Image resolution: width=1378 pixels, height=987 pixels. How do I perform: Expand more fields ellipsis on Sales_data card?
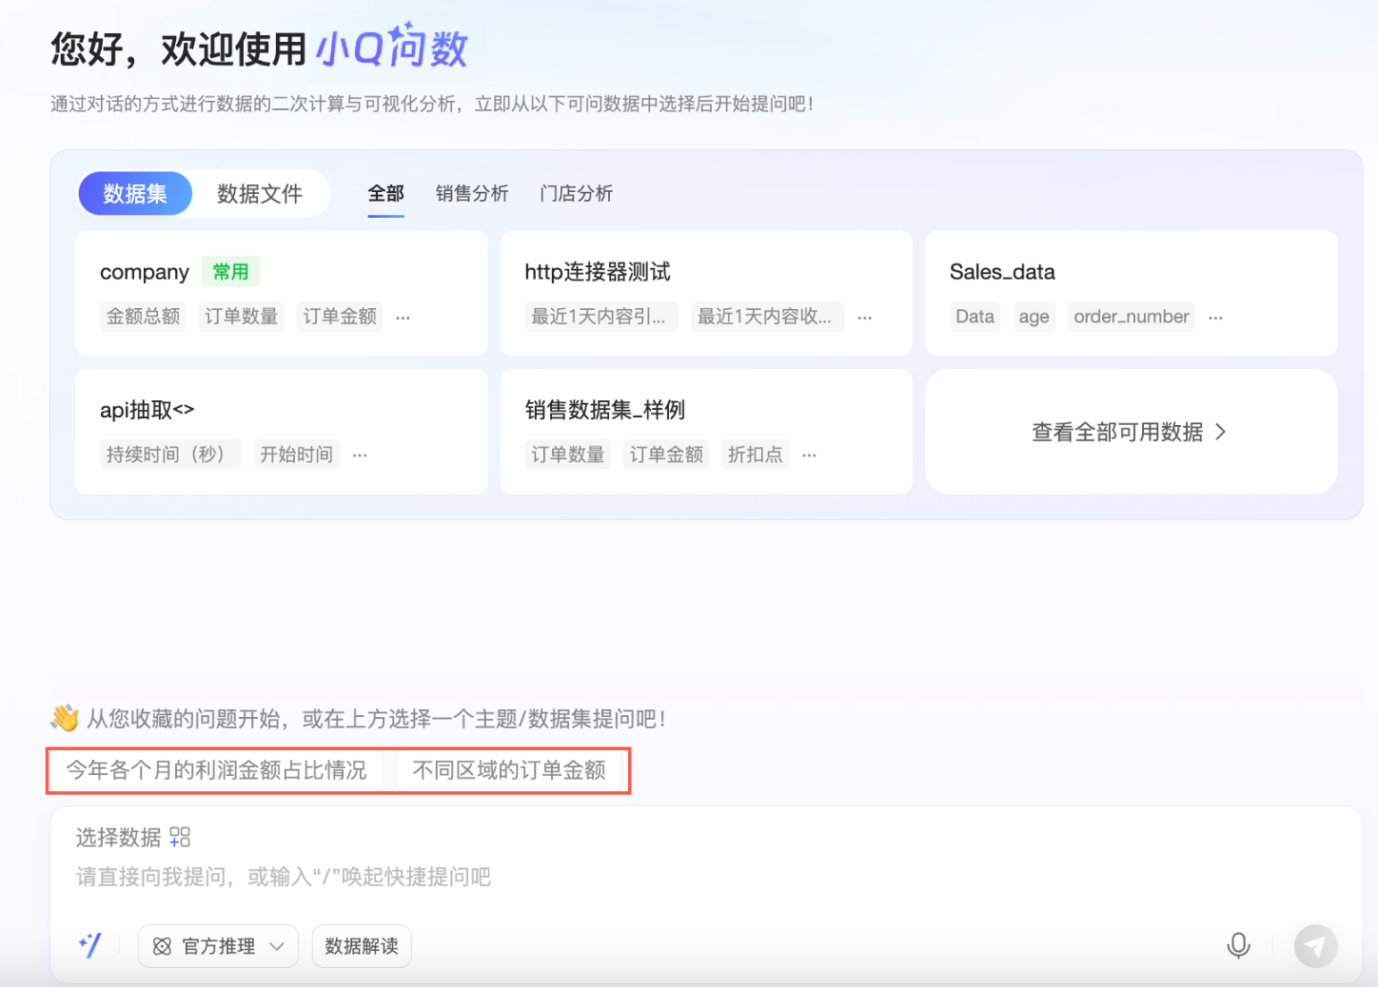(x=1215, y=318)
